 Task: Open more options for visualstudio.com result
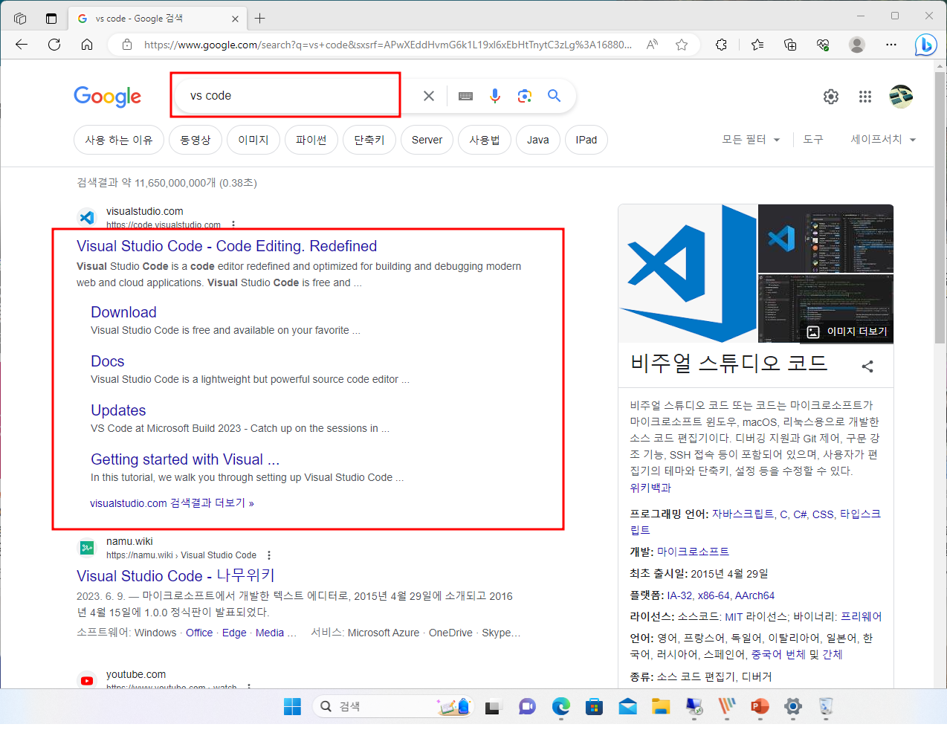point(233,224)
